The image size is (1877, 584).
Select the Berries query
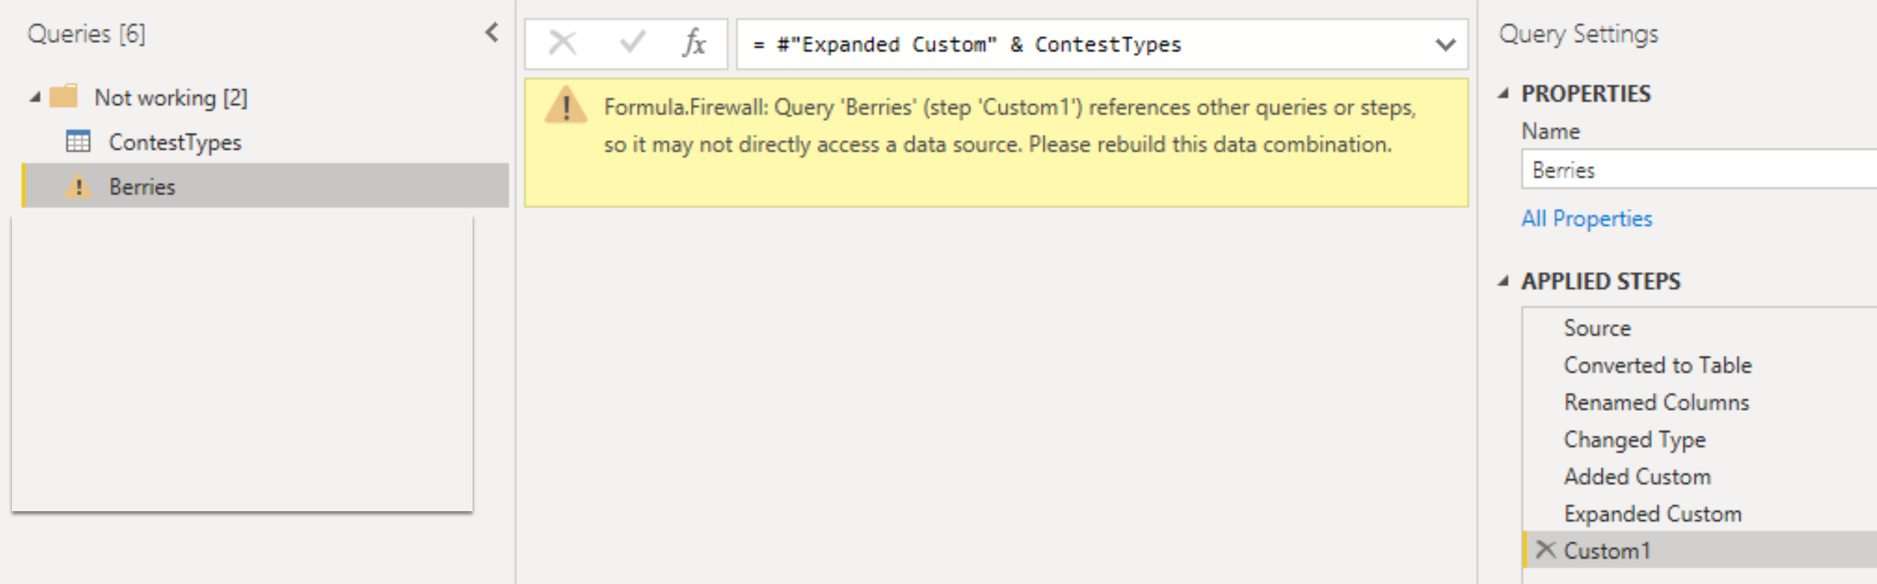pyautogui.click(x=142, y=186)
